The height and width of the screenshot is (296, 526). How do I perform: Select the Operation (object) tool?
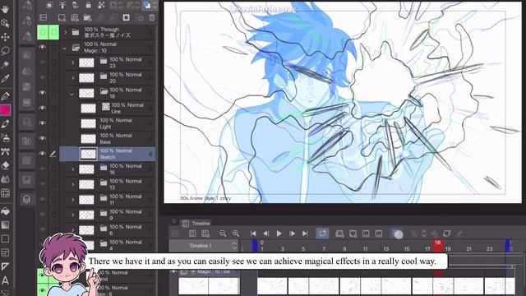[x=5, y=23]
